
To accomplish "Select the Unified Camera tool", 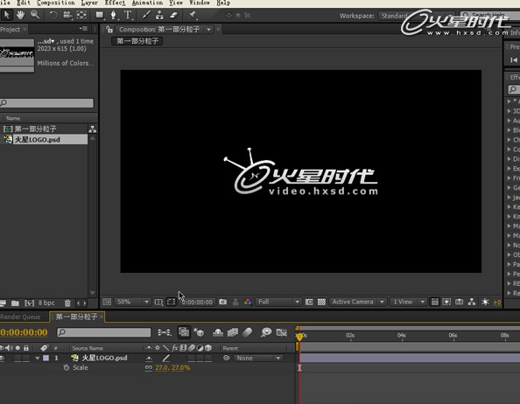I will click(67, 15).
